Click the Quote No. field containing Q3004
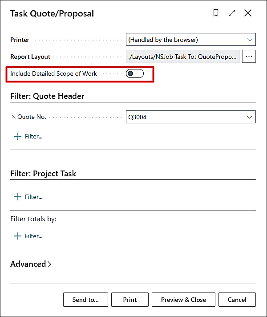Viewport: 267px width, 317px height. (x=185, y=117)
